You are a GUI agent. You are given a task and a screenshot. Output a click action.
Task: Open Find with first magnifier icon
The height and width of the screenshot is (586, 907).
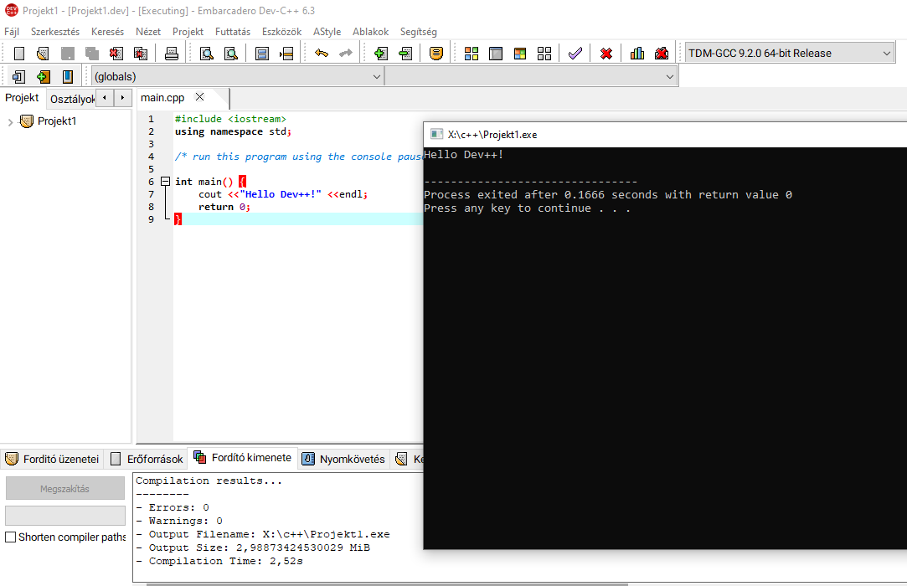[207, 54]
